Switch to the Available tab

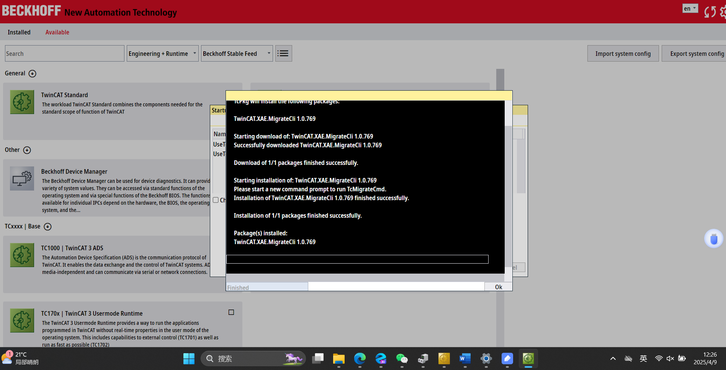coord(57,32)
